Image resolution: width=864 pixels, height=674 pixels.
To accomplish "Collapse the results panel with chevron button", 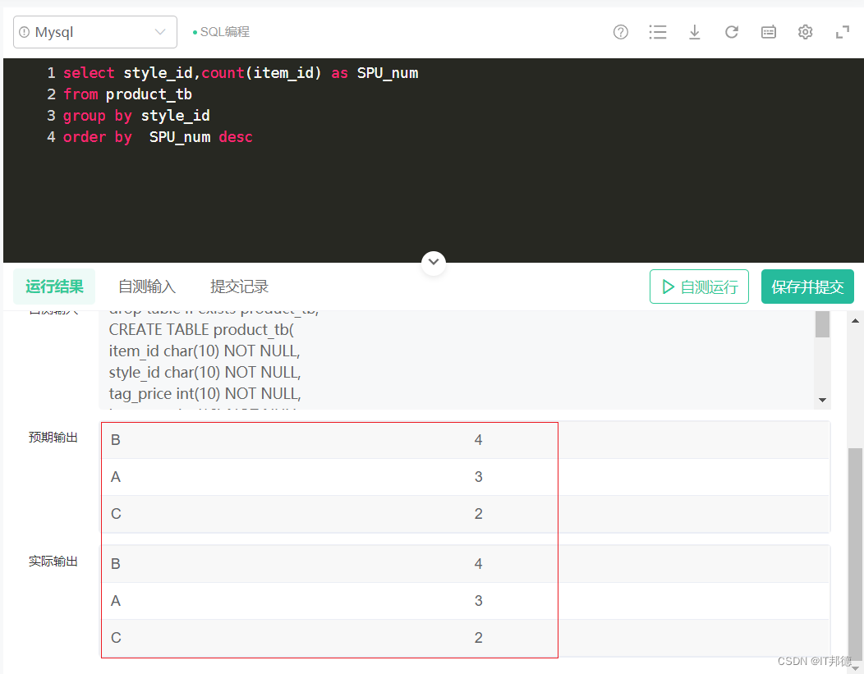I will click(434, 263).
